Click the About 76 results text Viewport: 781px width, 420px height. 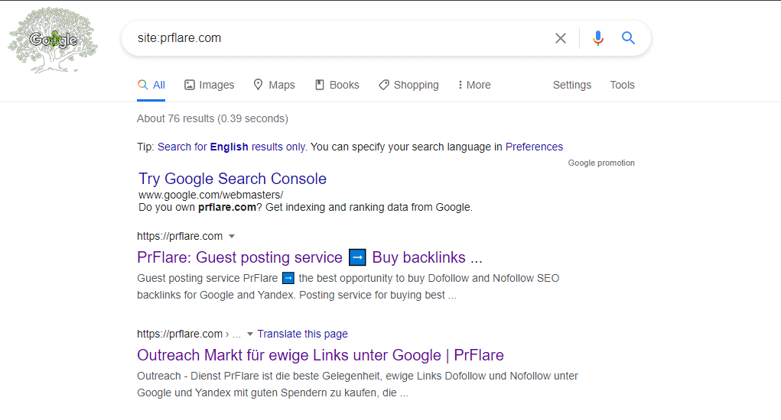point(213,119)
